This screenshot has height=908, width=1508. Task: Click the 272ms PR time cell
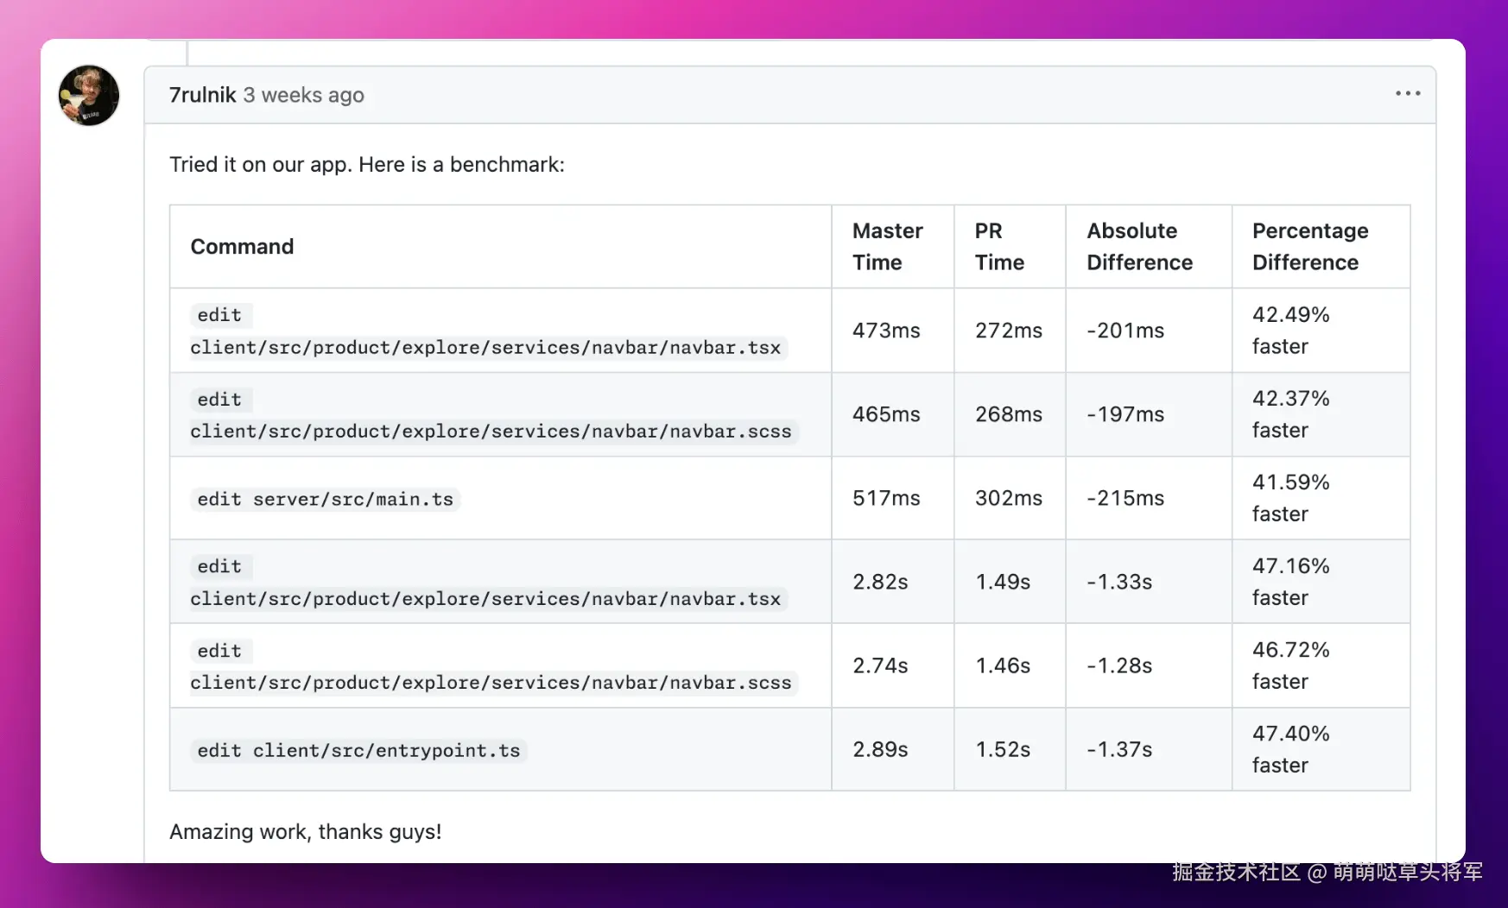(1008, 331)
